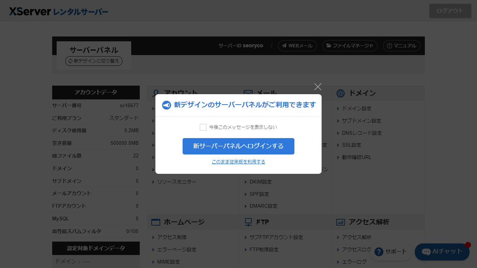
Task: Start the AIチャット assistant
Action: 442,252
